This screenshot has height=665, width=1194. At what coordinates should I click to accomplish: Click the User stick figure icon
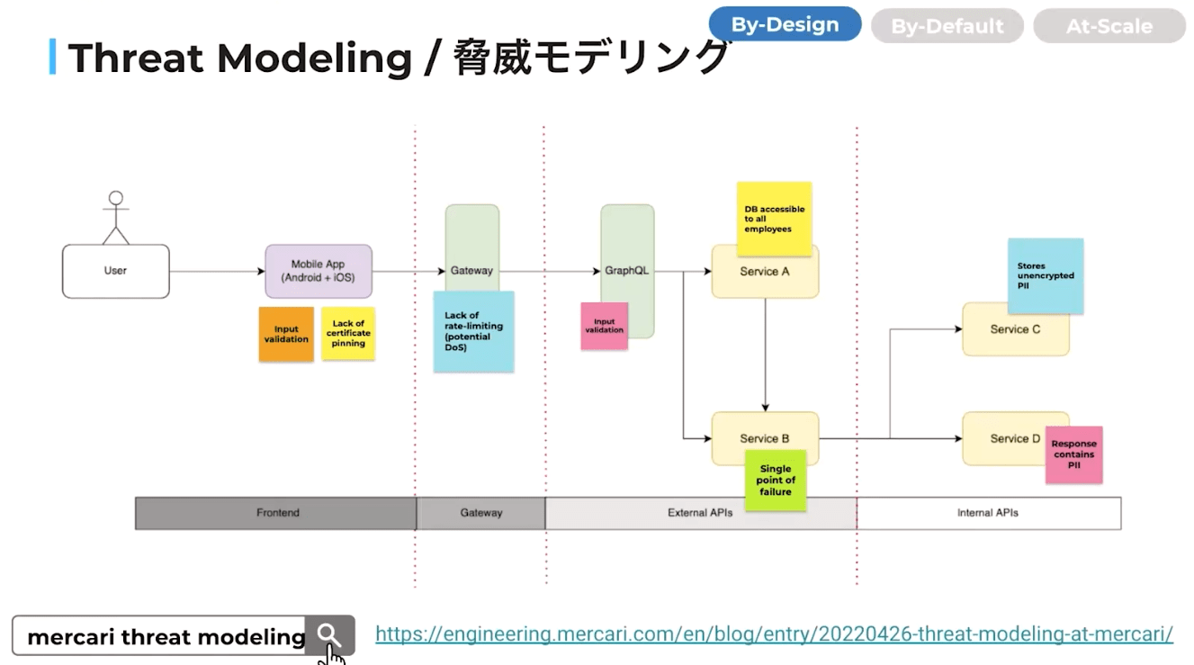click(x=115, y=218)
